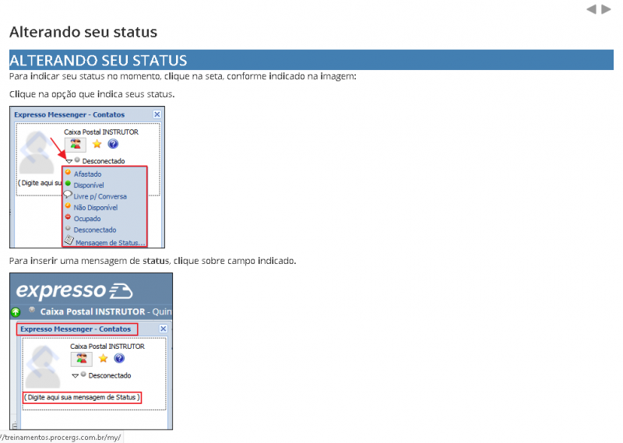Click the help icon in the first Messenger image

[113, 144]
